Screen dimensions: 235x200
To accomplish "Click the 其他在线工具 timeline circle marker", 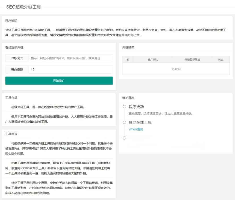I will [x=124, y=122].
